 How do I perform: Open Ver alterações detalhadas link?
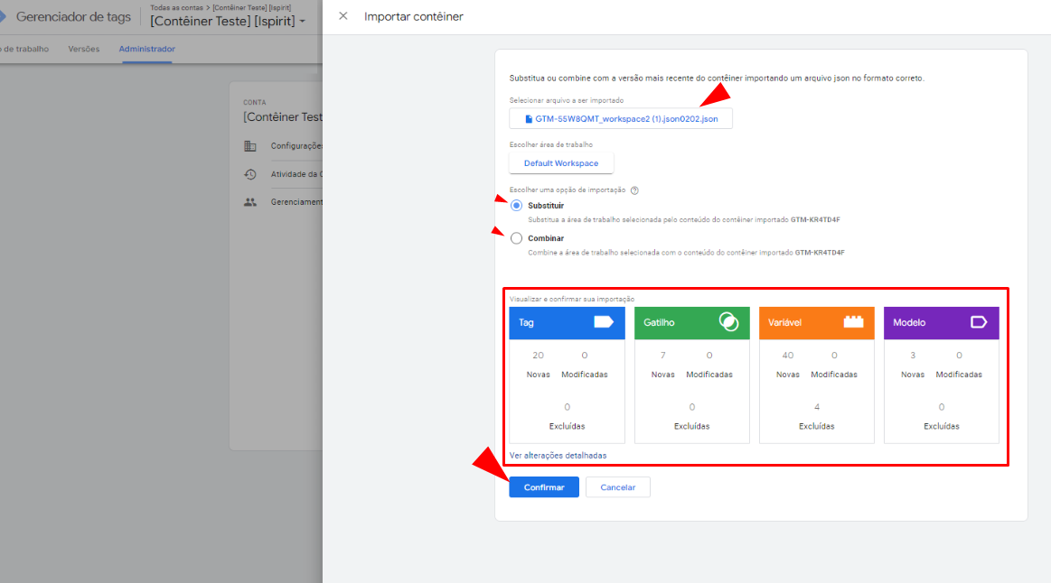(558, 456)
